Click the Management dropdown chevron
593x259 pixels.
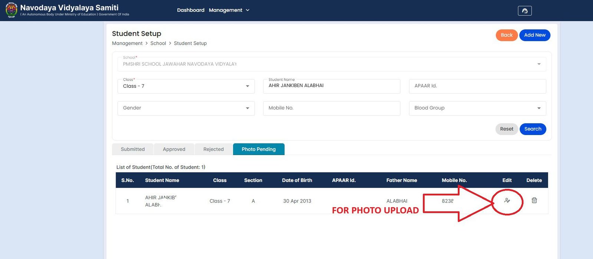click(248, 10)
